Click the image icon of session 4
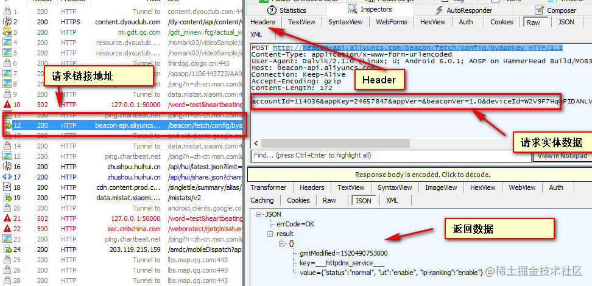The width and height of the screenshot is (592, 286). 7,43
